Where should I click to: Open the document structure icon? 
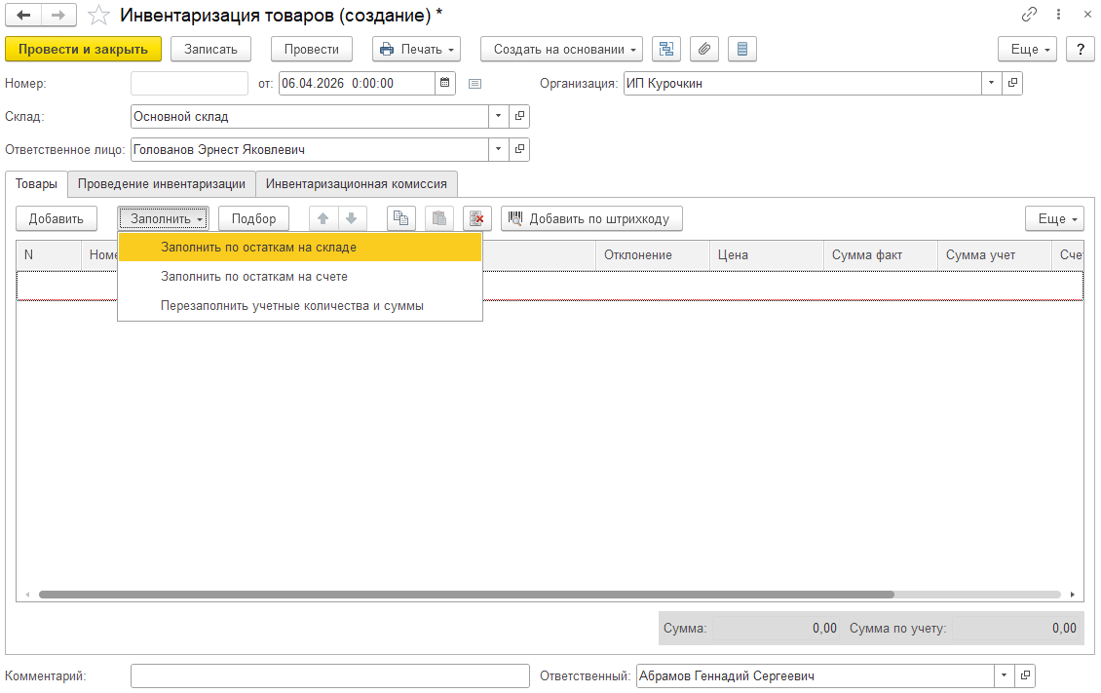[666, 49]
